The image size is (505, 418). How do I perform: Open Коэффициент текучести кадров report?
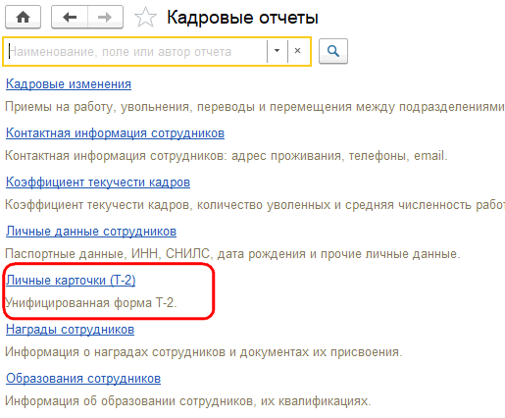click(x=98, y=183)
